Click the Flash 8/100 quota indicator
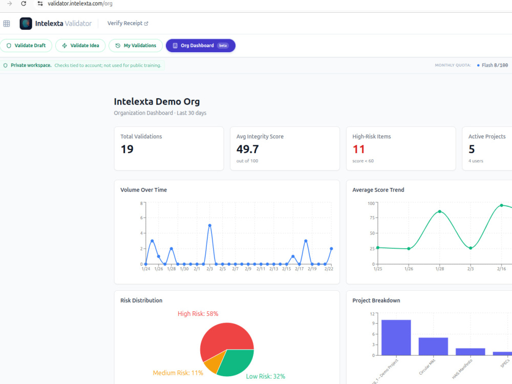Viewport: 512px width, 384px height. pos(493,66)
